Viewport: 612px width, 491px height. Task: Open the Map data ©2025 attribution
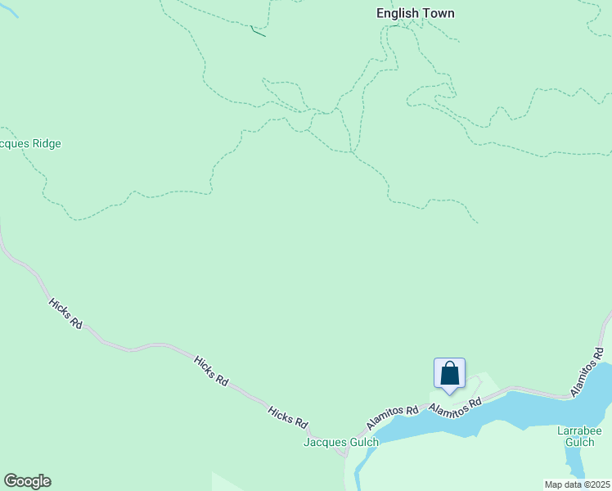[x=578, y=484]
